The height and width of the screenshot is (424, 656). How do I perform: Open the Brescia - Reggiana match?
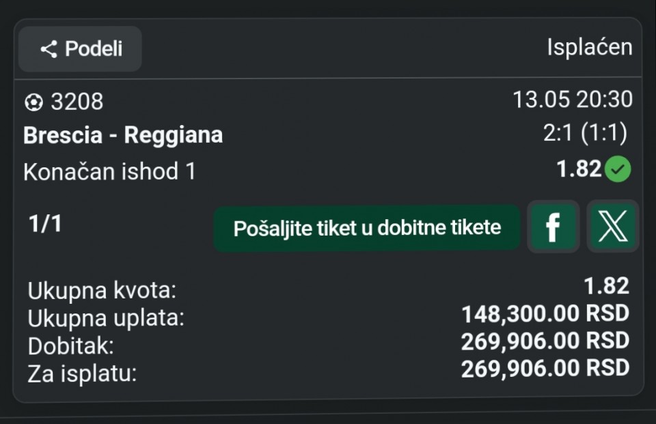click(x=123, y=135)
